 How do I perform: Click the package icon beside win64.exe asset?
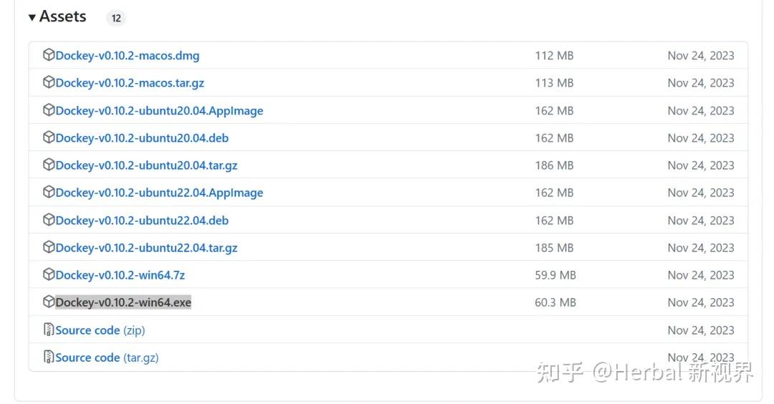click(x=49, y=302)
